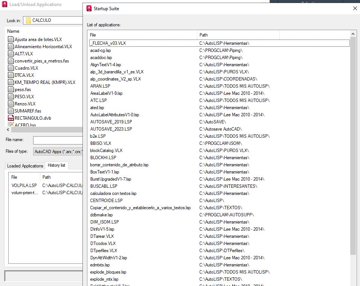Click the Startup Suite vertical scrollbar thumb
360x286 pixels.
pos(353,146)
